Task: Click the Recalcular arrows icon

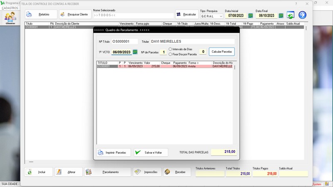Action: click(179, 14)
